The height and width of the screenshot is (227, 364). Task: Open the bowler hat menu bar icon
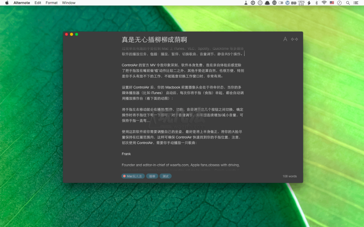tap(267, 3)
